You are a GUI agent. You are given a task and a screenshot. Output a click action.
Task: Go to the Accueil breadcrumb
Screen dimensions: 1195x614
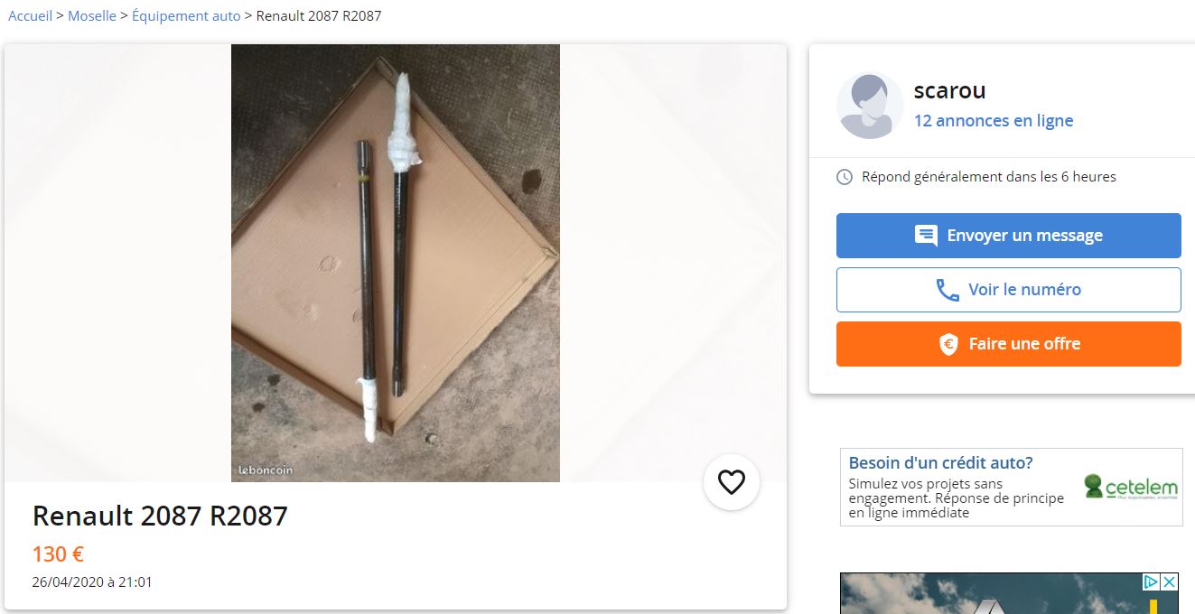(x=31, y=16)
